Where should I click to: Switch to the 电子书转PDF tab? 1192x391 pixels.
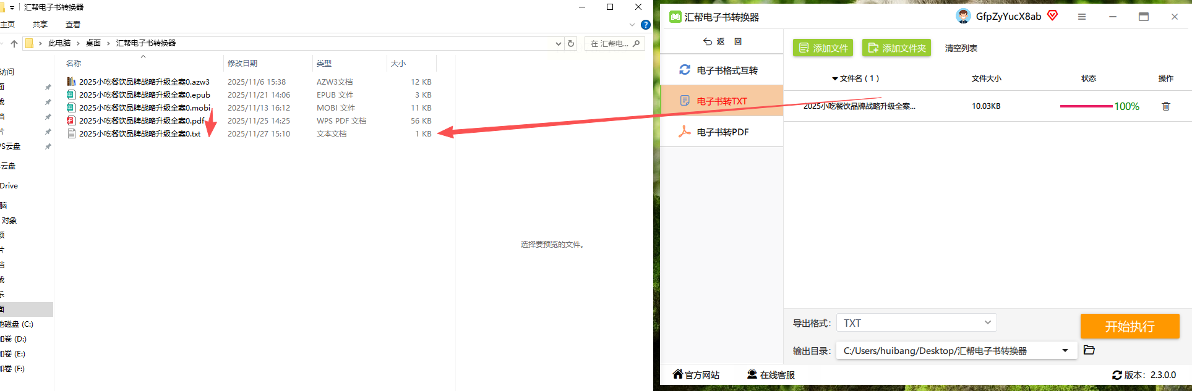tap(722, 132)
